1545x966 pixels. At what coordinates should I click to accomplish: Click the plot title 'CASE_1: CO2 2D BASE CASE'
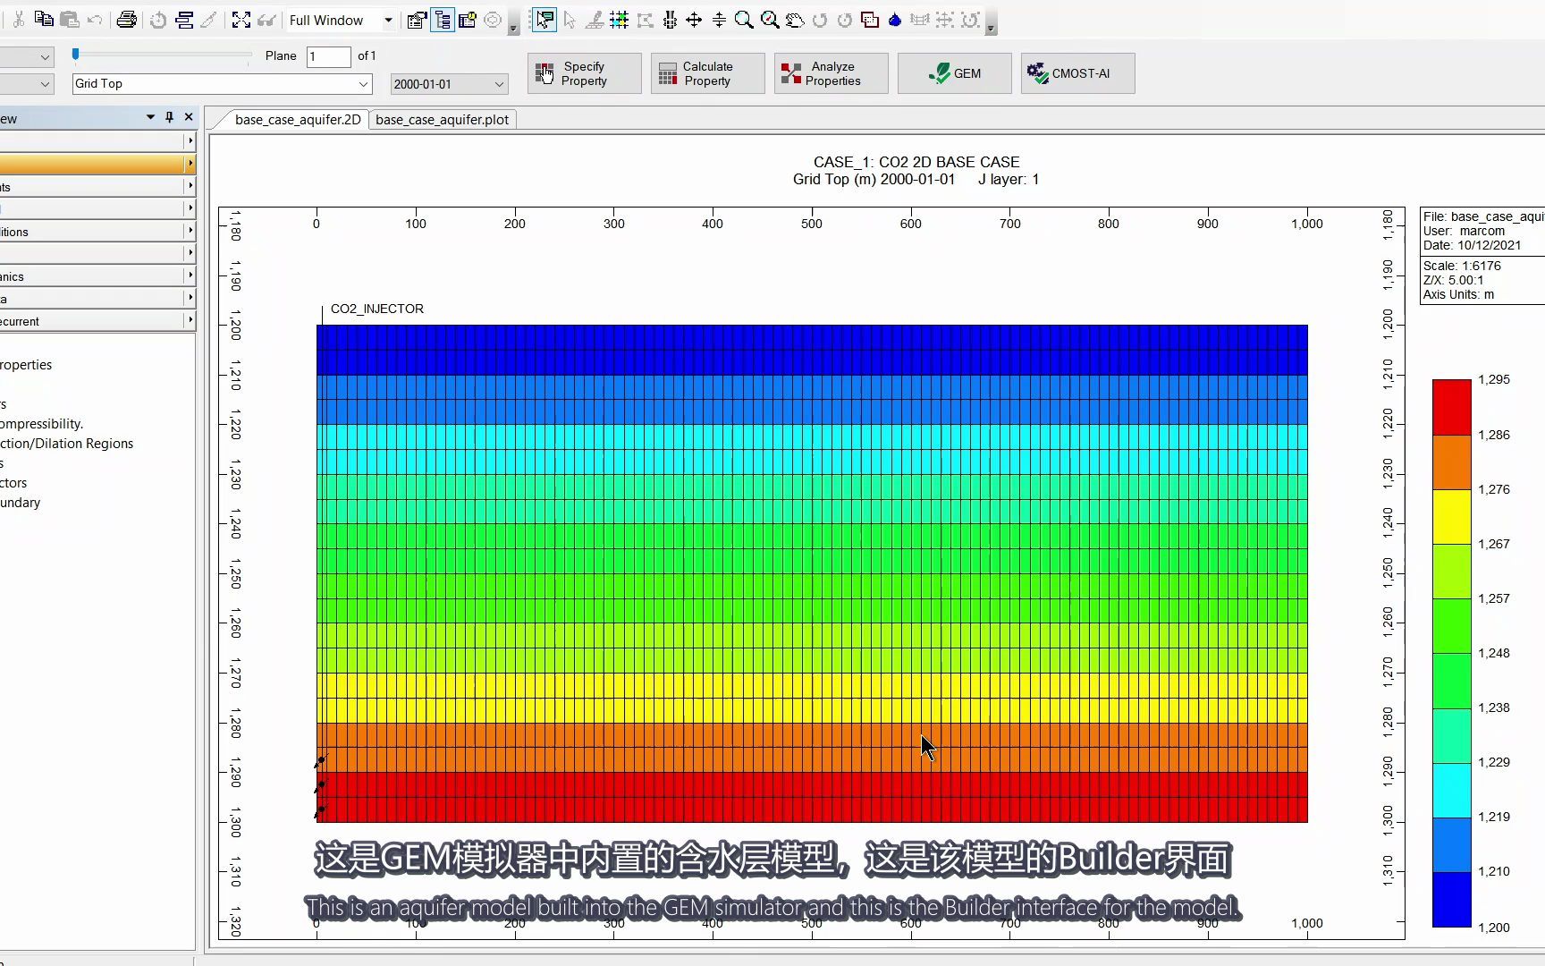[916, 162]
